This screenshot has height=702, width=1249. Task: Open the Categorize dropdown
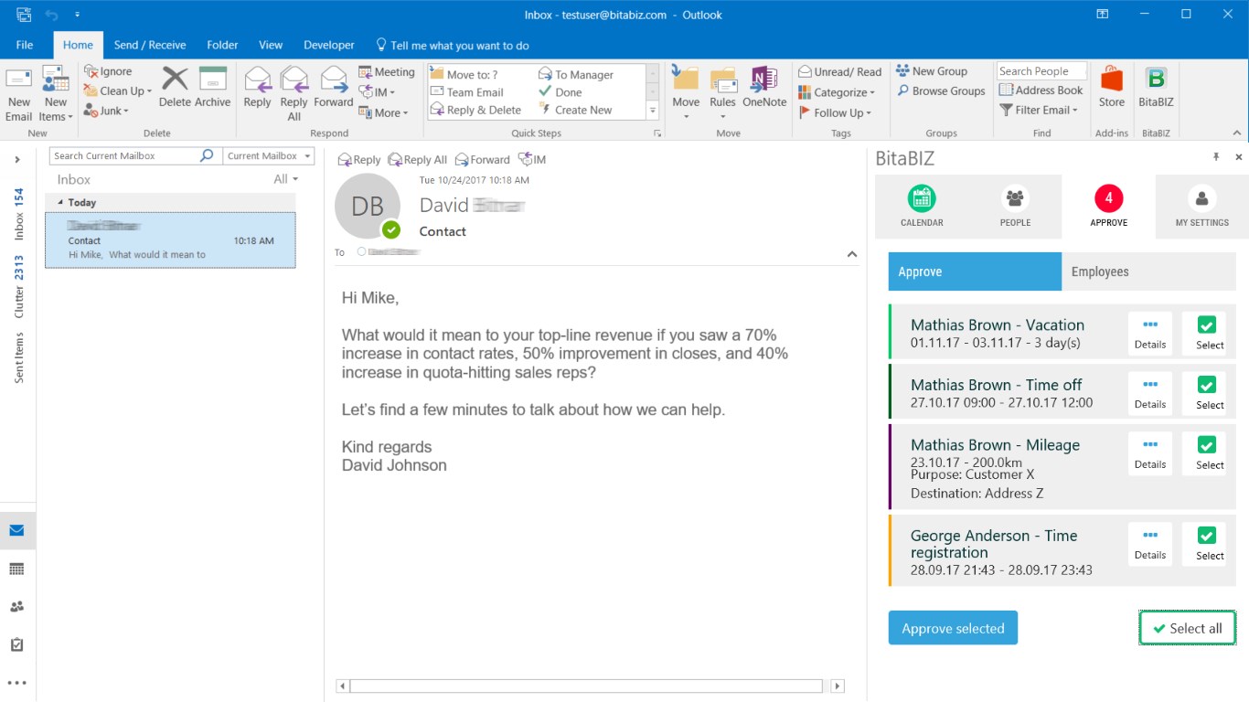[x=837, y=92]
